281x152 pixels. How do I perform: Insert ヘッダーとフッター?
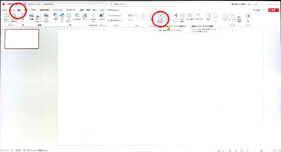click(168, 18)
